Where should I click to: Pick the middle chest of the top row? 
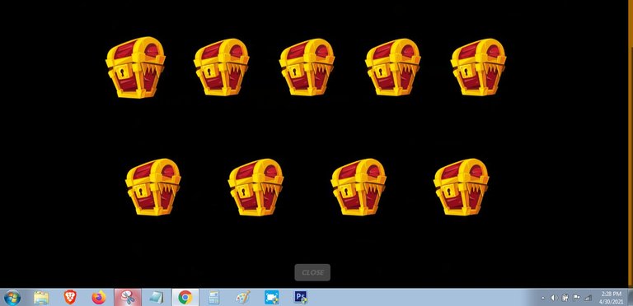click(307, 67)
